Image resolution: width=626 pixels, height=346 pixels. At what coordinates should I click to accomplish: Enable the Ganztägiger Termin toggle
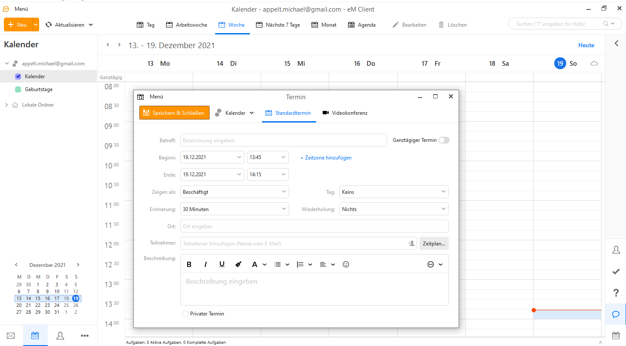(x=444, y=140)
